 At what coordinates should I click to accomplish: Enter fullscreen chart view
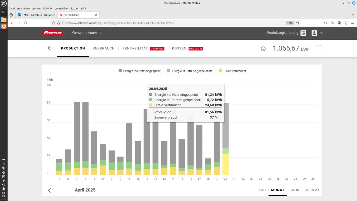[x=319, y=49]
